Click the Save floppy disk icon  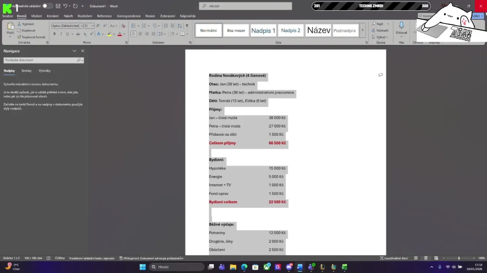58,6
